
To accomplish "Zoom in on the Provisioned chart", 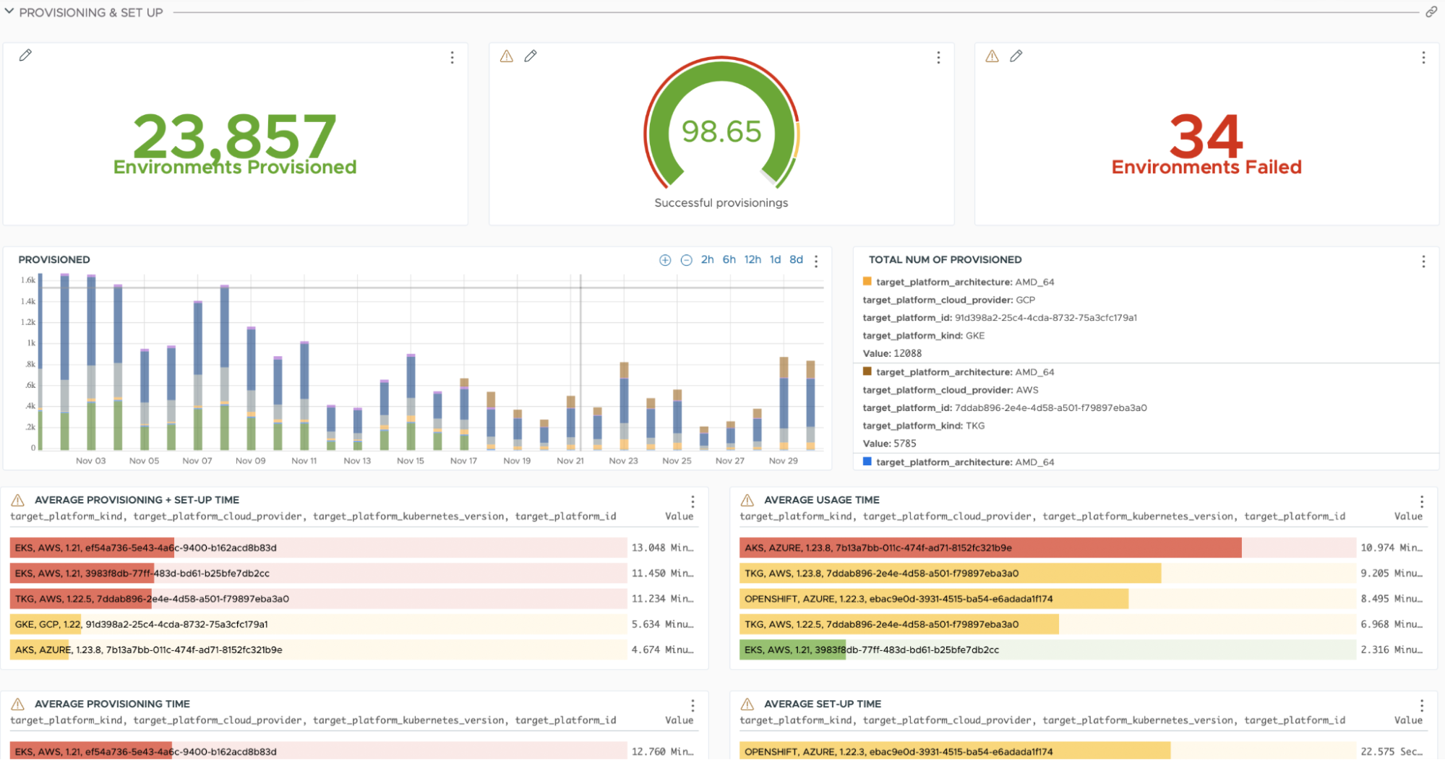I will (665, 260).
